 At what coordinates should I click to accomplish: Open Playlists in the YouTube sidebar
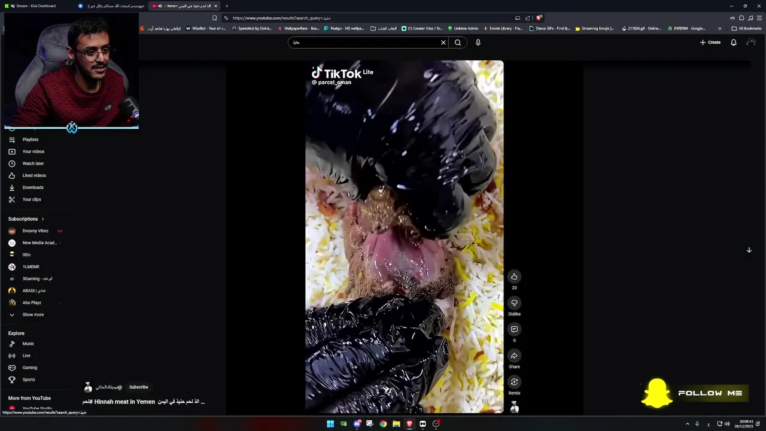pyautogui.click(x=30, y=139)
